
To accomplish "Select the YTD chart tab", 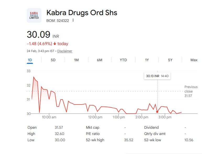I will [x=123, y=60].
